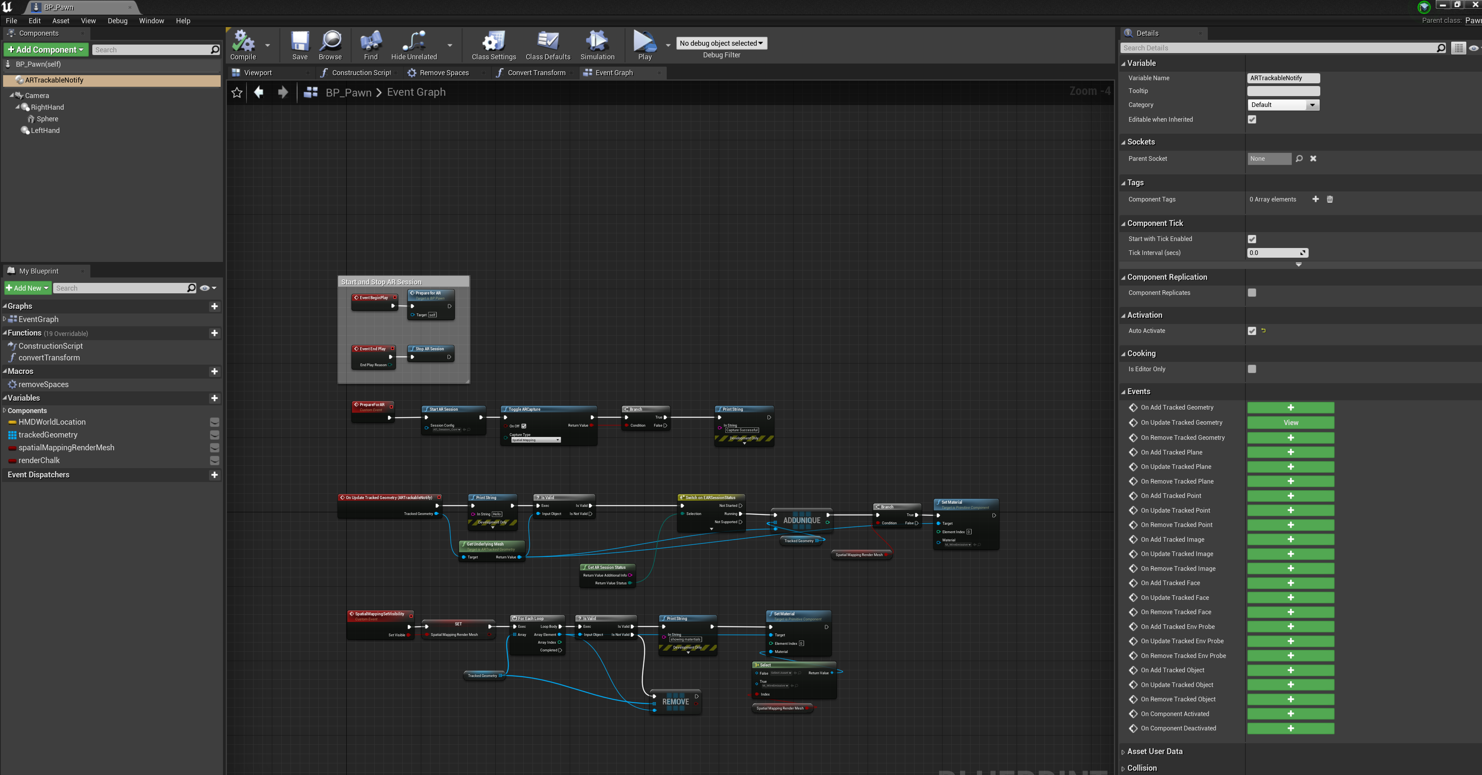Toggle renderChalk variable visibility

click(x=214, y=460)
